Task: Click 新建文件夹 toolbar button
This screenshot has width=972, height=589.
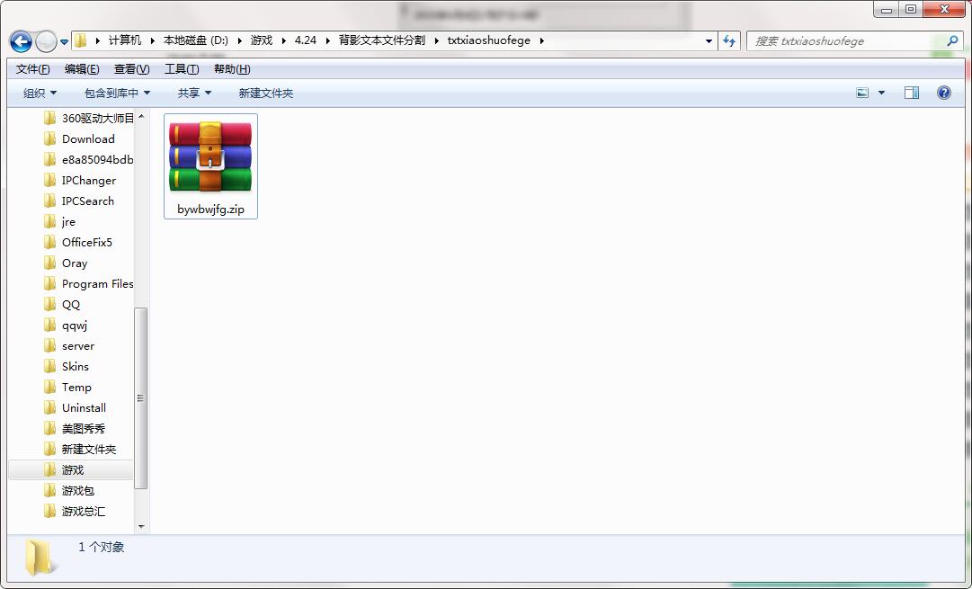Action: click(266, 93)
